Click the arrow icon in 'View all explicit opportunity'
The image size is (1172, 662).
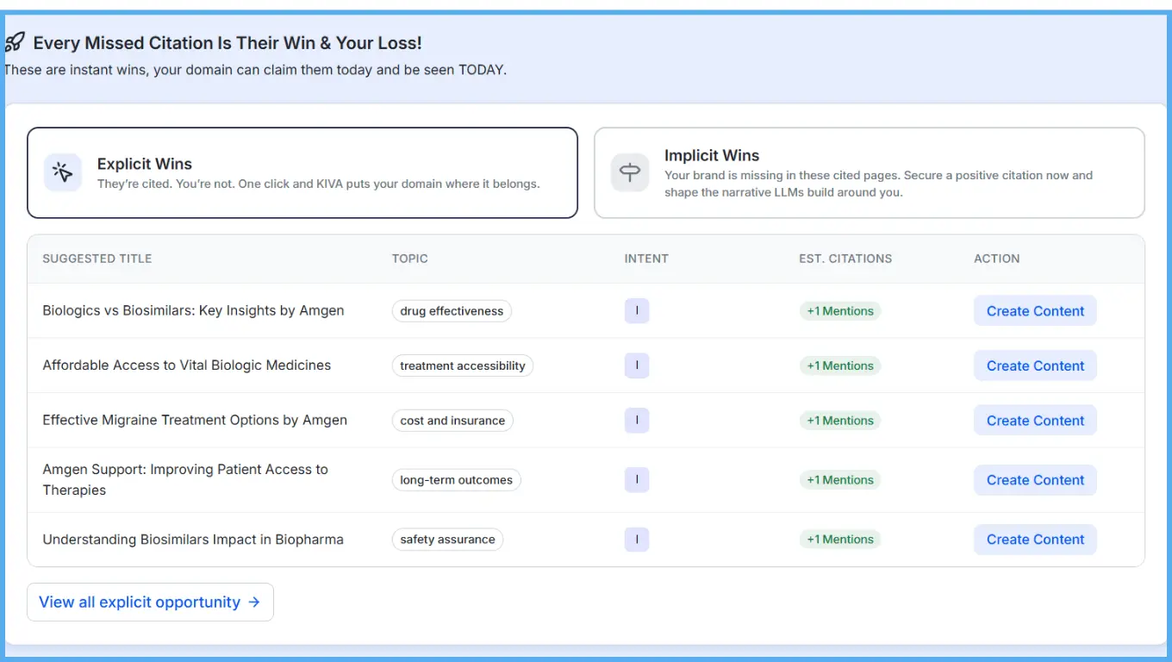[252, 602]
